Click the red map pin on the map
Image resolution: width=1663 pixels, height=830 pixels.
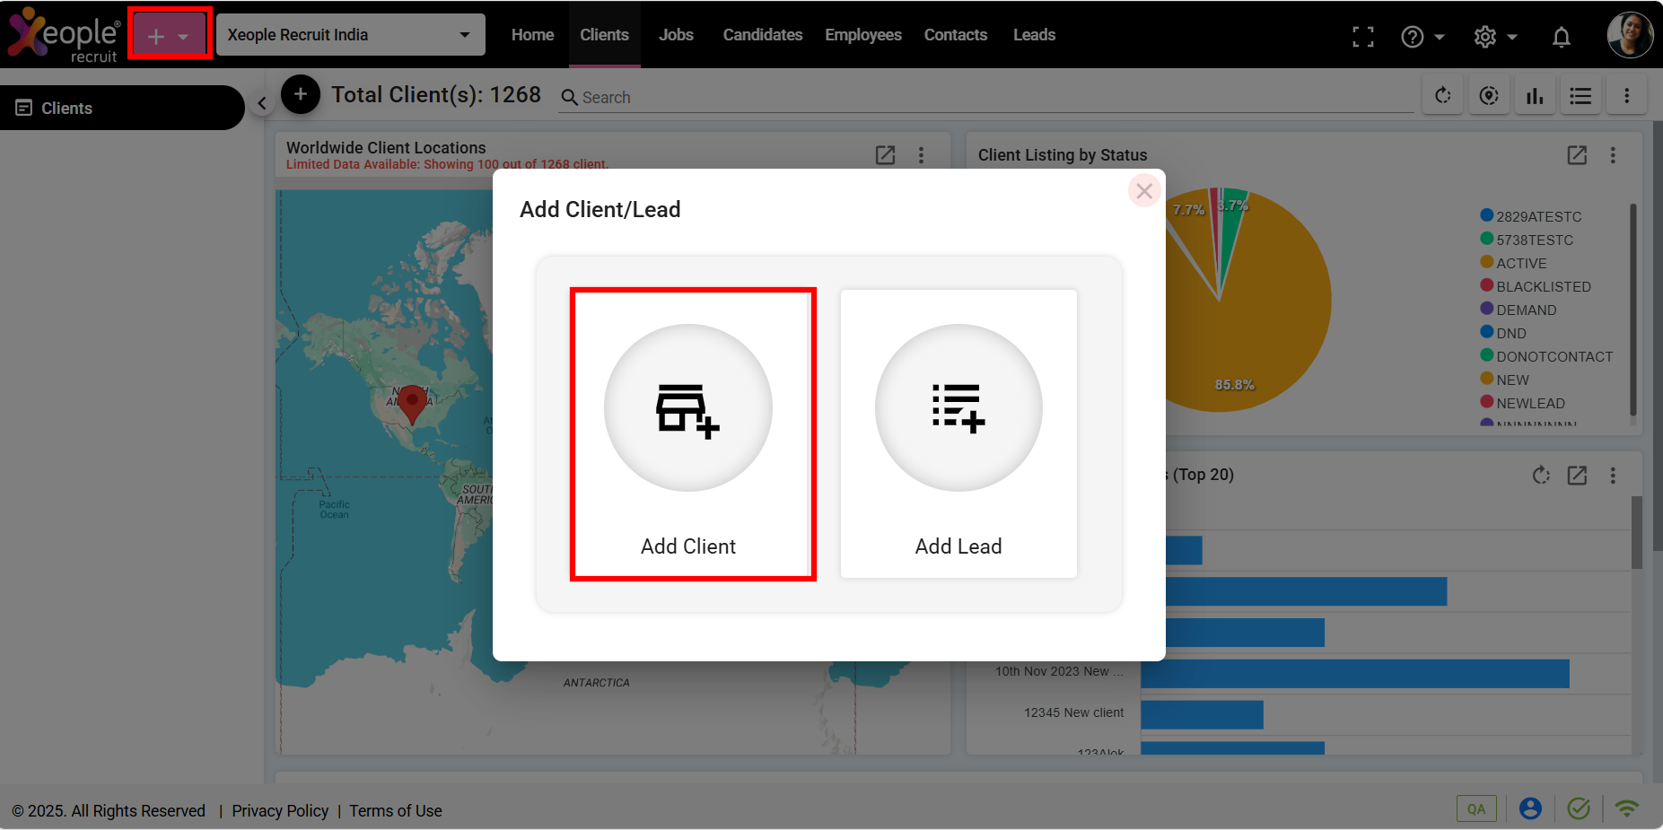pos(412,404)
